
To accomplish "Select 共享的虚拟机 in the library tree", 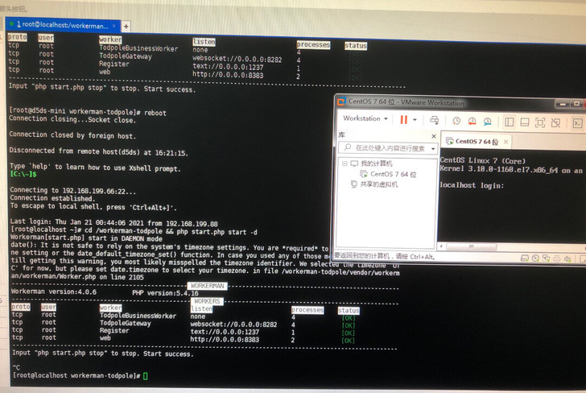I will click(378, 184).
